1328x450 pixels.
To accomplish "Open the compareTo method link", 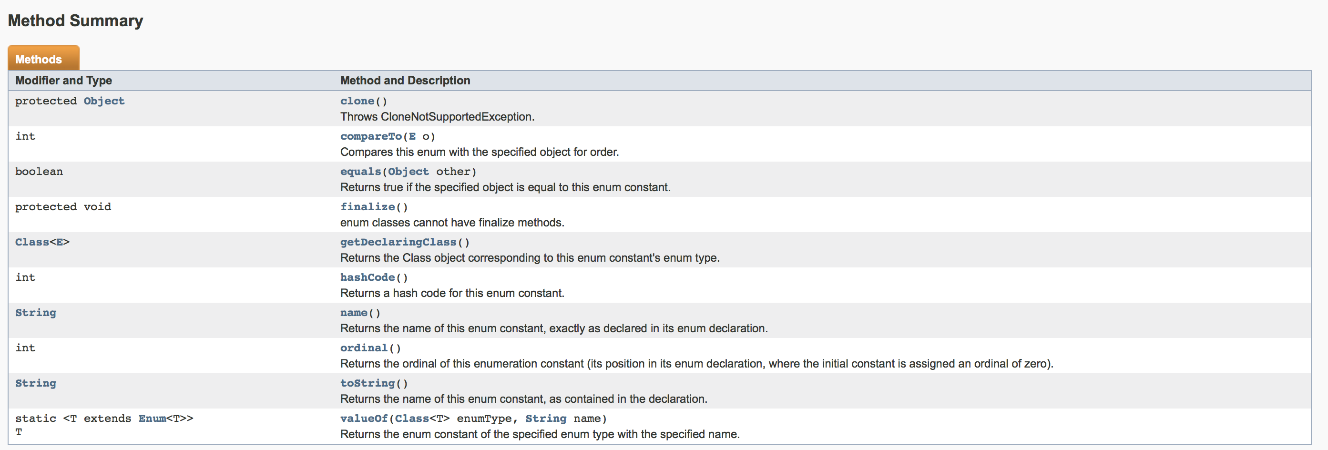I will pyautogui.click(x=371, y=137).
